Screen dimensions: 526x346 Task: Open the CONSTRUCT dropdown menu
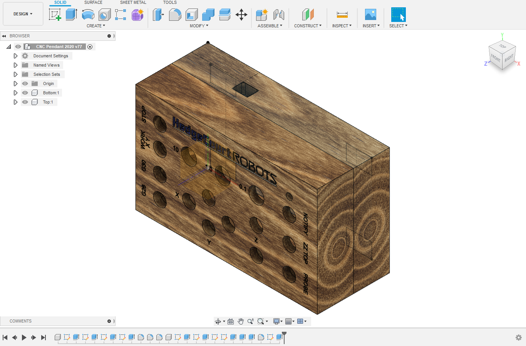(308, 26)
